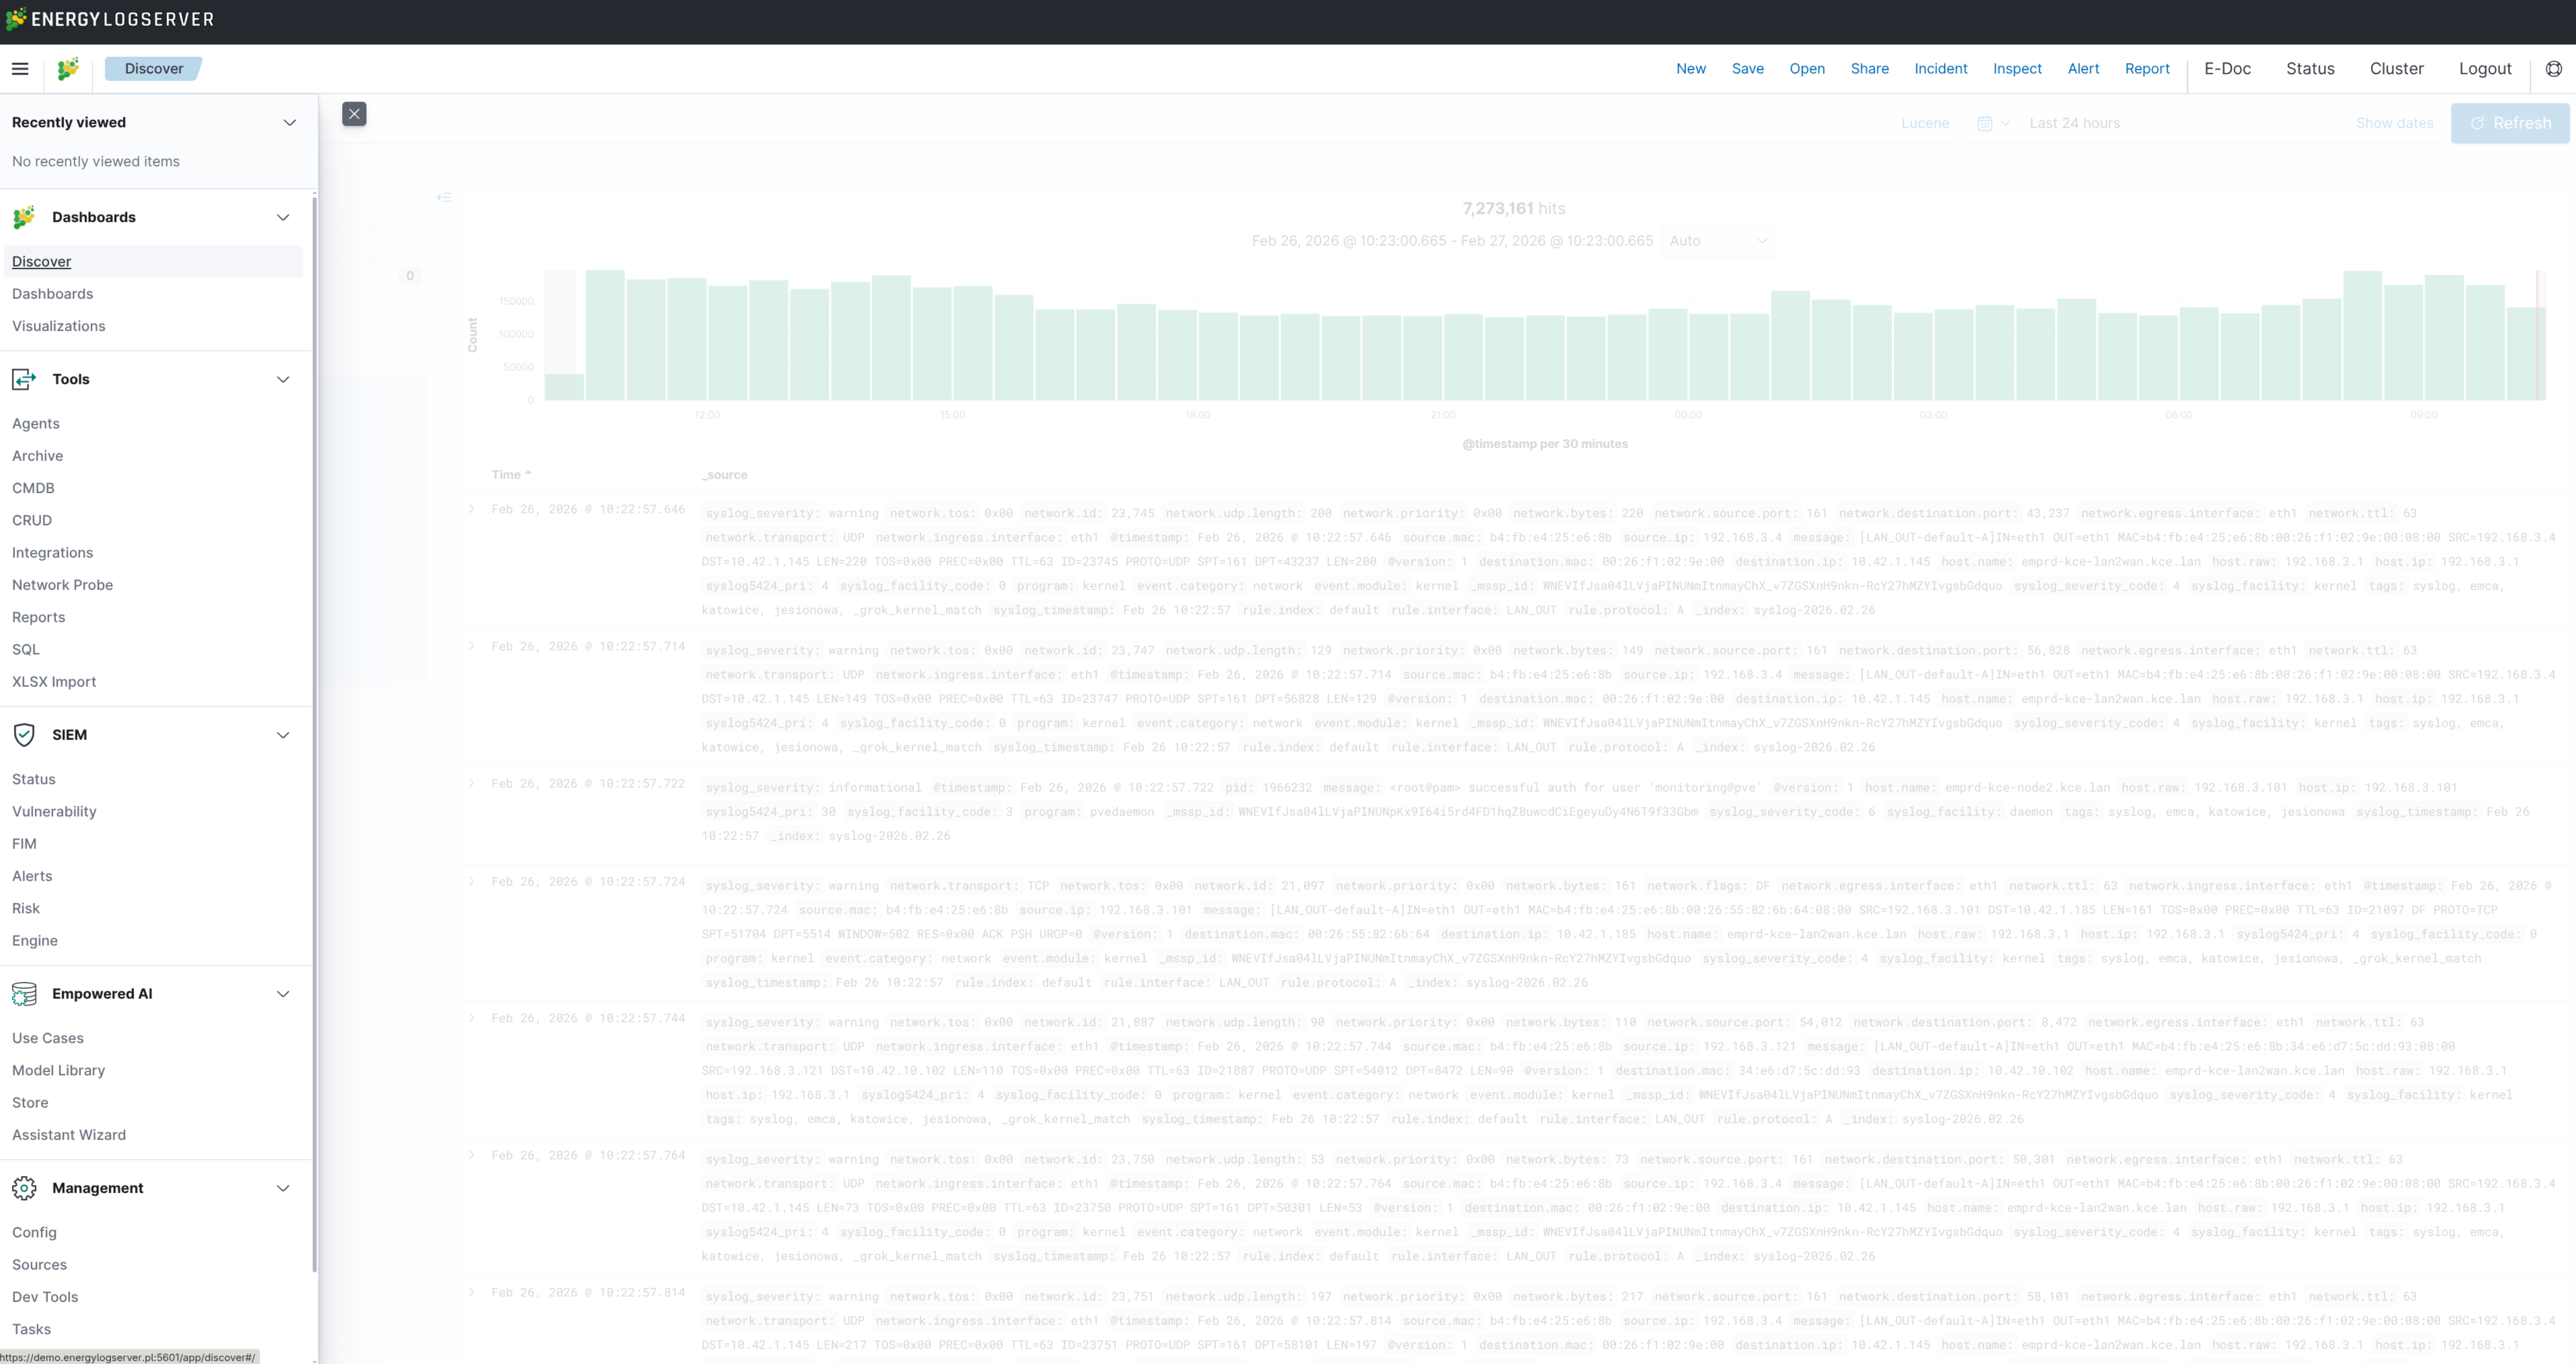
Task: Click the SIEM shield icon
Action: point(24,735)
